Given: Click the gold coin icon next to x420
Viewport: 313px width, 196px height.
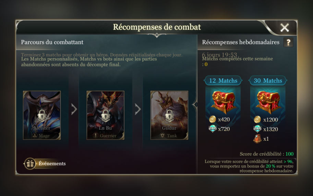Looking at the screenshot, I should click(213, 119).
